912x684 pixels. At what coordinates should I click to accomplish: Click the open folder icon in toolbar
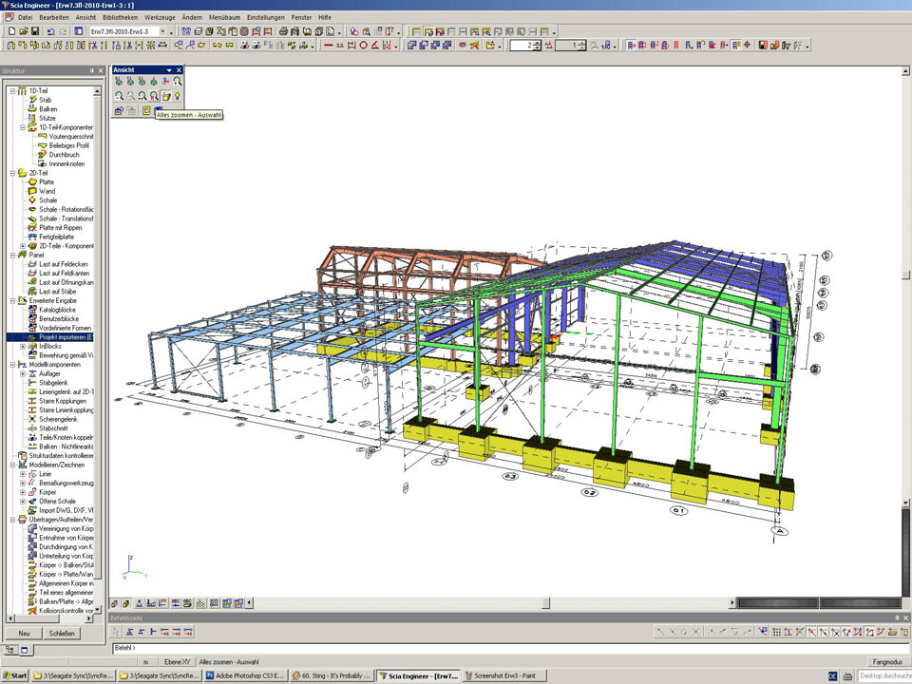pos(23,31)
